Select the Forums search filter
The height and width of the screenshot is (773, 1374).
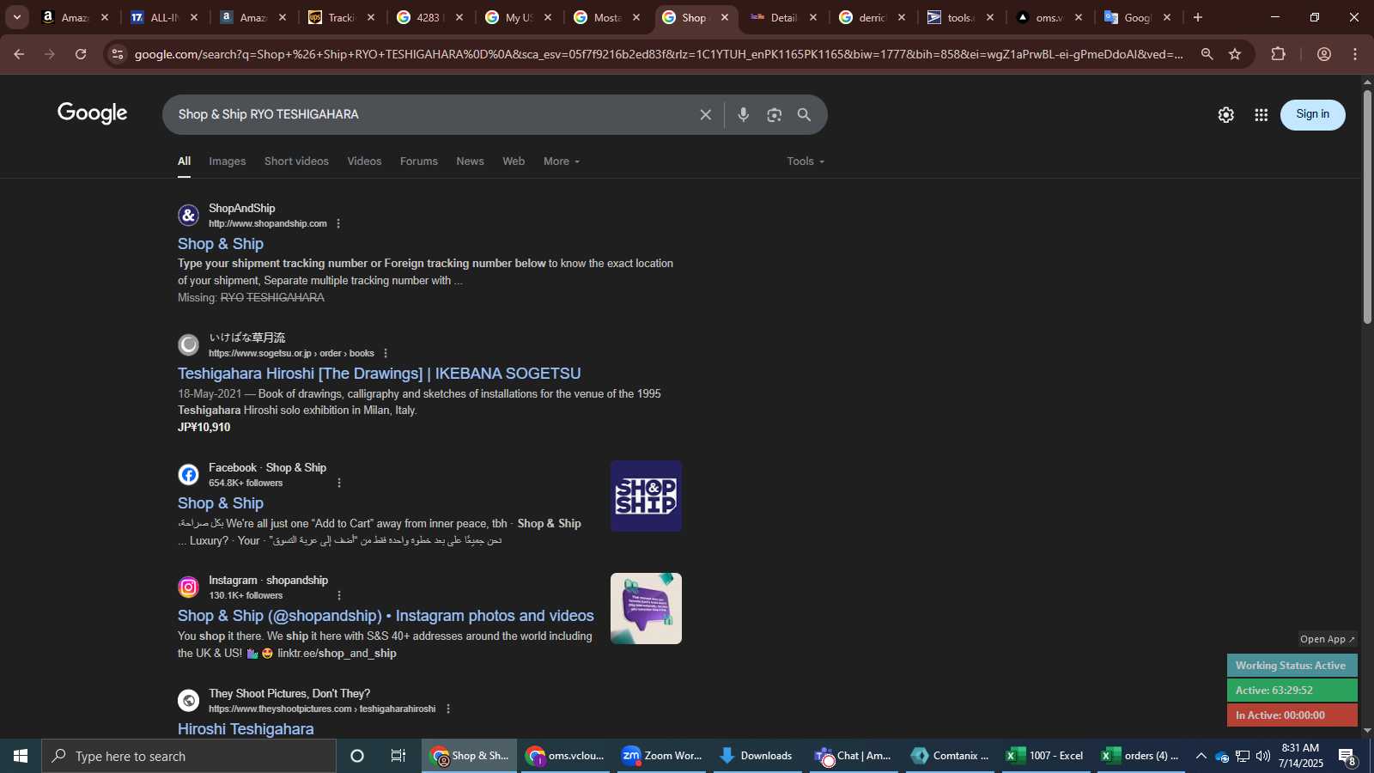[419, 161]
